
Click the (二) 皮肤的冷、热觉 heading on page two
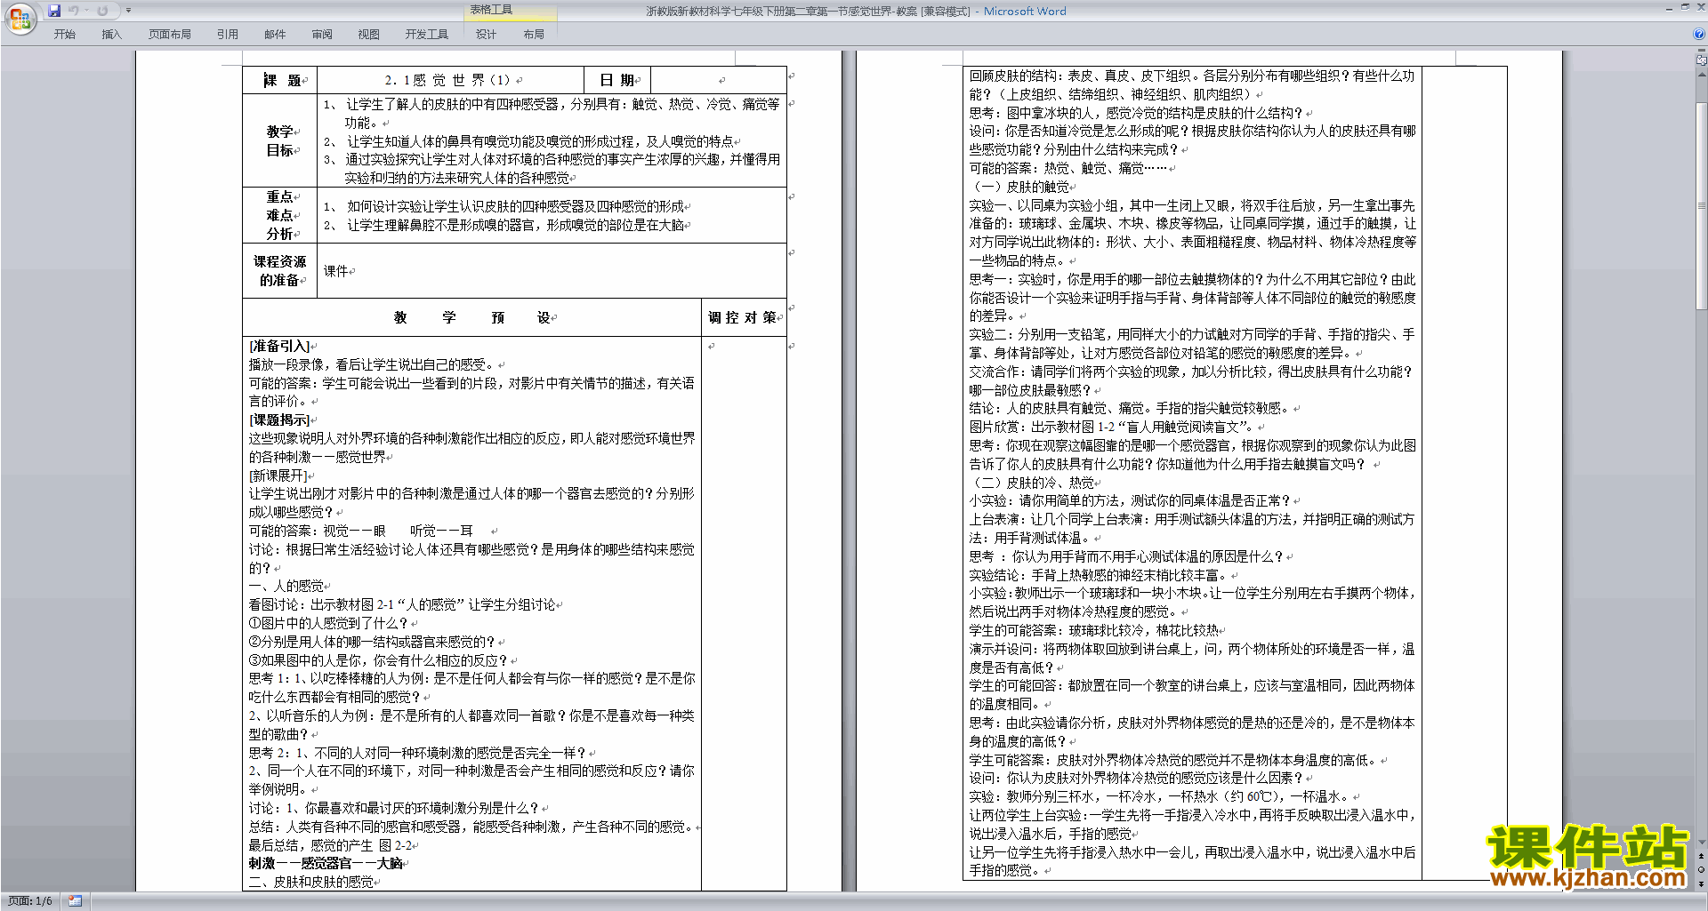[1033, 483]
